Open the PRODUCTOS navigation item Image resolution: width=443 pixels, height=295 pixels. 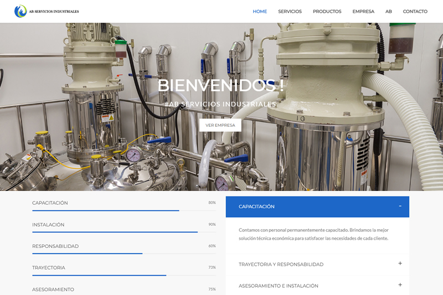327,12
